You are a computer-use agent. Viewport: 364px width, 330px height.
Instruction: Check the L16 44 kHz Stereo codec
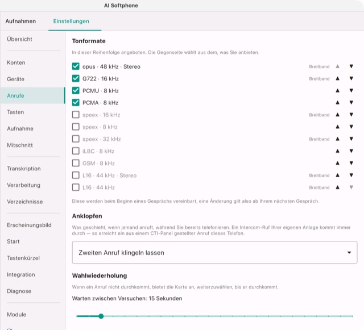coord(76,175)
